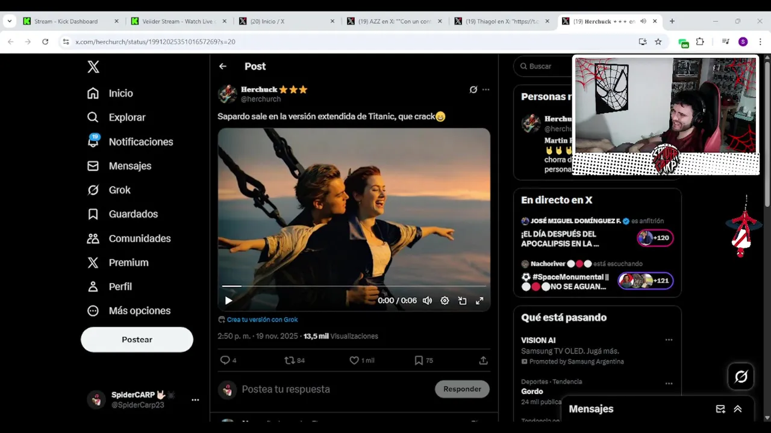
Task: Play the Titanic video
Action: coord(228,301)
